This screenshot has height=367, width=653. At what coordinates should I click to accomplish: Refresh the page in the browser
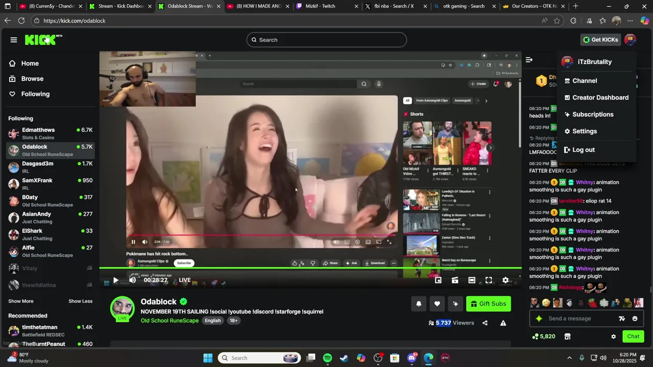[x=21, y=20]
